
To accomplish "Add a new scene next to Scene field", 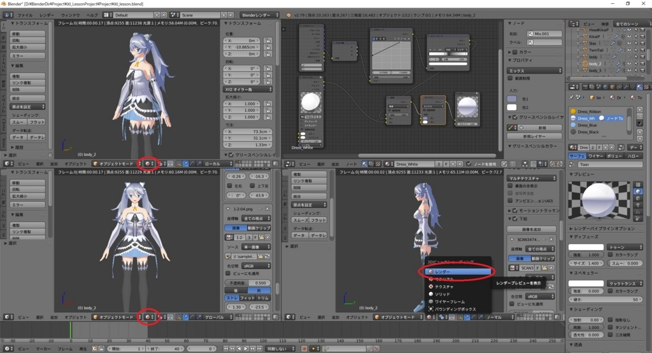I will pos(223,15).
